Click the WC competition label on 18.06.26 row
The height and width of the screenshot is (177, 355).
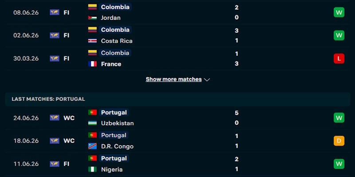click(x=69, y=141)
